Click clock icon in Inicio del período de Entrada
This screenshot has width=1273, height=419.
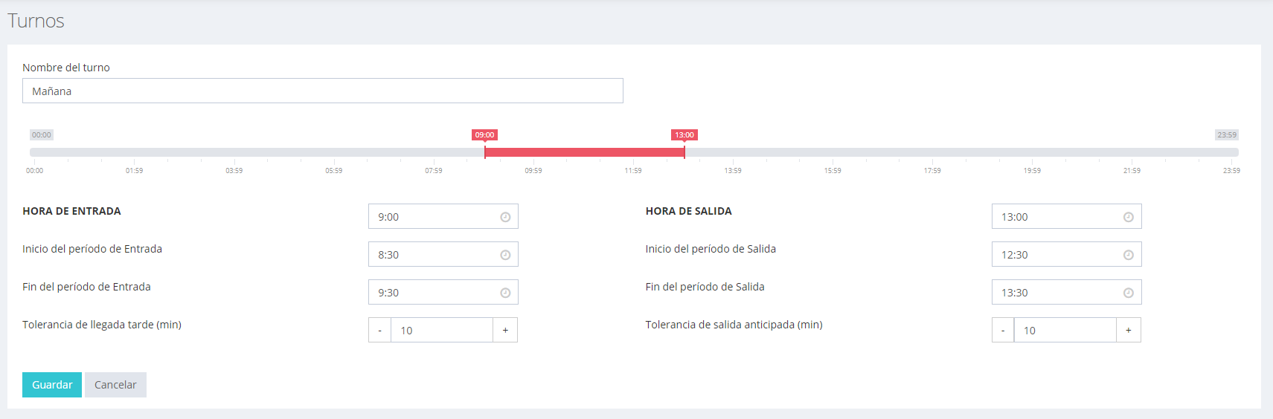click(x=505, y=255)
